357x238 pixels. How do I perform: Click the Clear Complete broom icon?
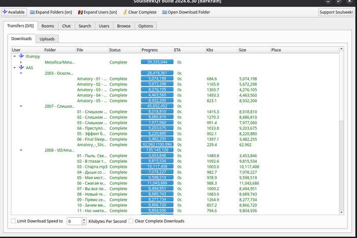pos(125,12)
